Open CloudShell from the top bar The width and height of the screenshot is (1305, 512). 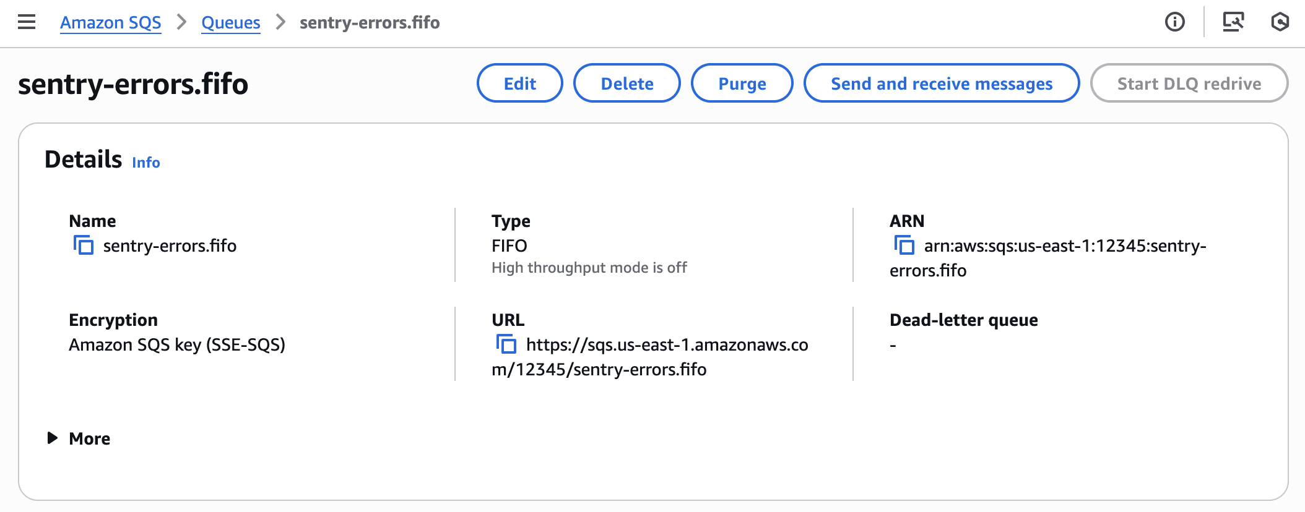pos(1280,22)
